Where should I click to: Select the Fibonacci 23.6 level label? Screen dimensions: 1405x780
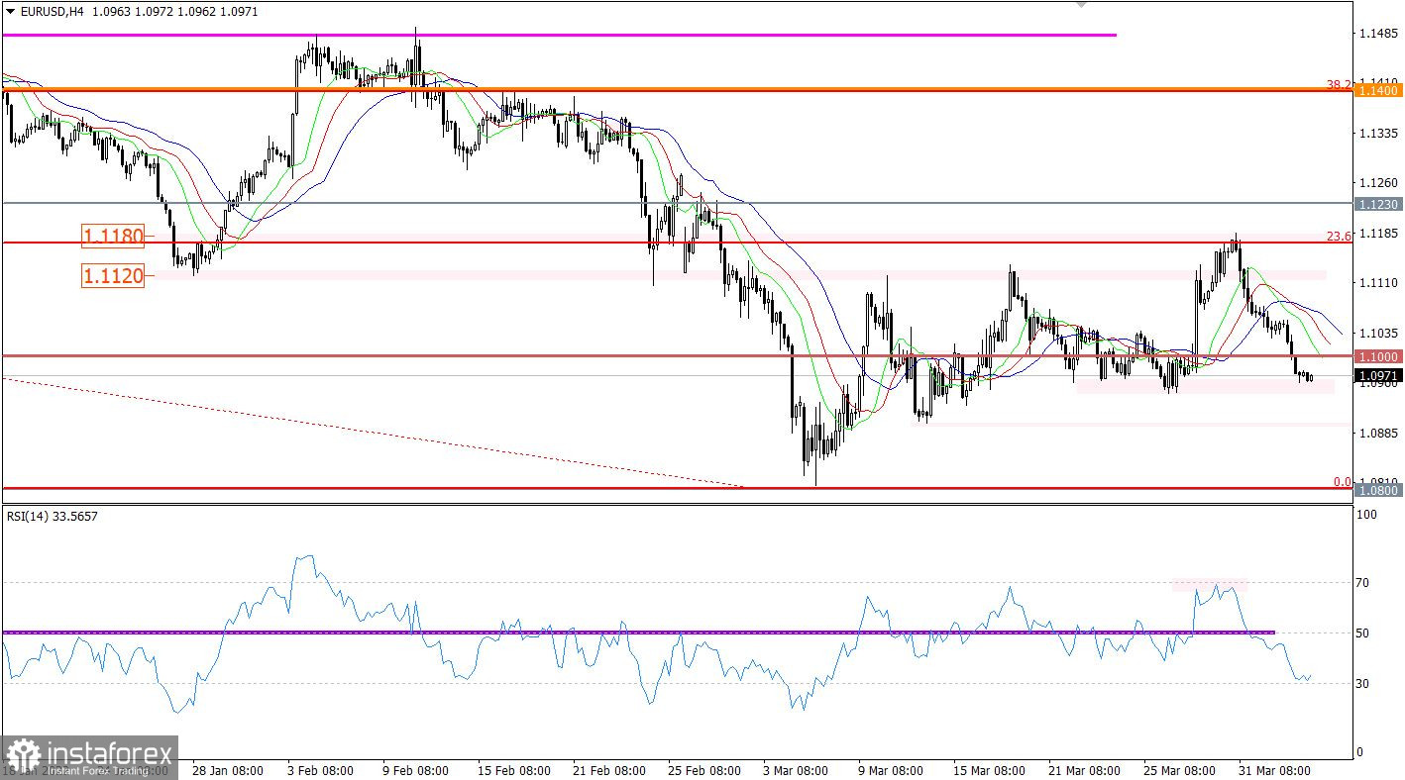(x=1340, y=236)
